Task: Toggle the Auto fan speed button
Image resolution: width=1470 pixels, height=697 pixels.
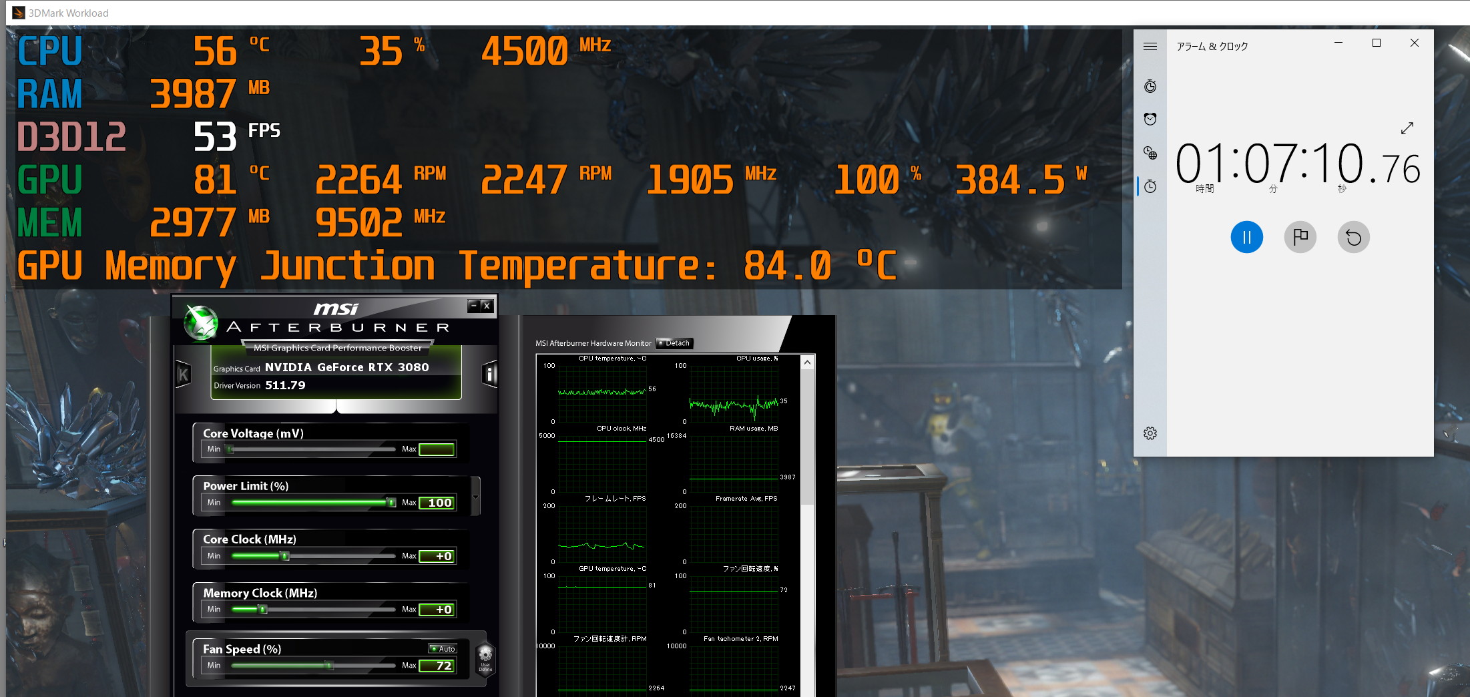Action: click(443, 648)
